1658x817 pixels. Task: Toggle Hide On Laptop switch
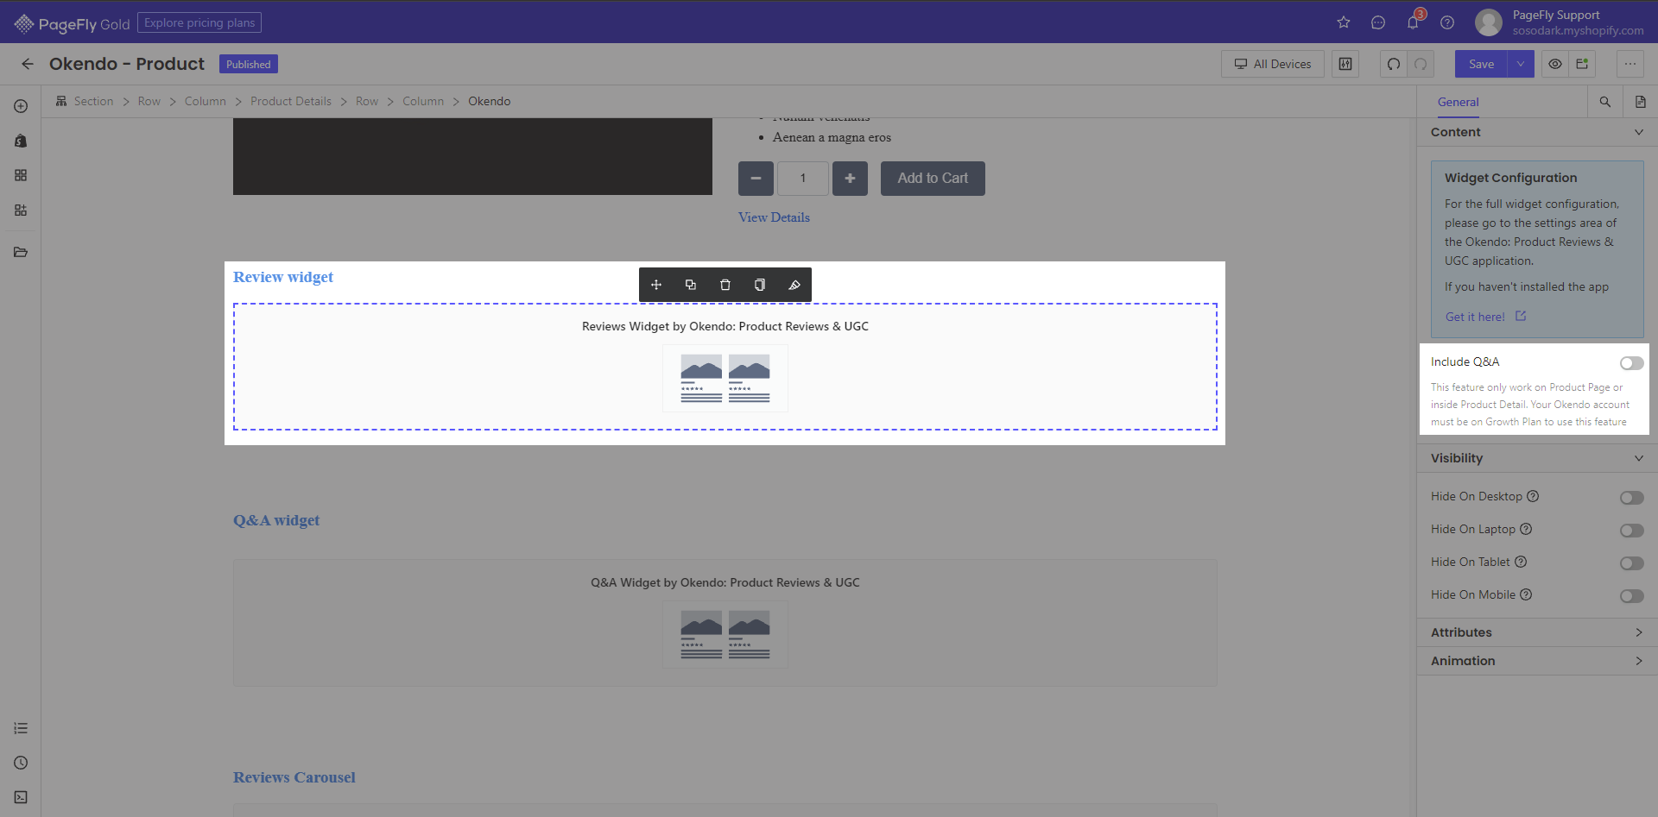1632,531
